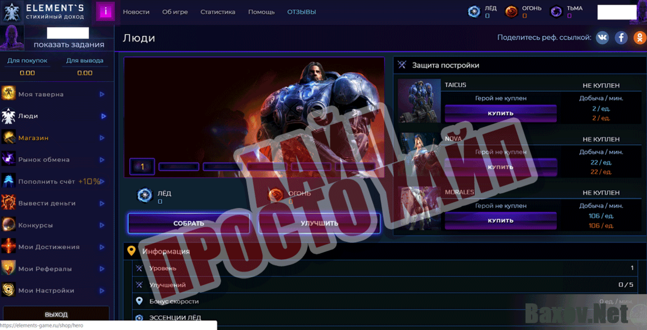Viewport: 647px width, 330px height.
Task: Share referral link via Facebook icon
Action: tap(621, 37)
